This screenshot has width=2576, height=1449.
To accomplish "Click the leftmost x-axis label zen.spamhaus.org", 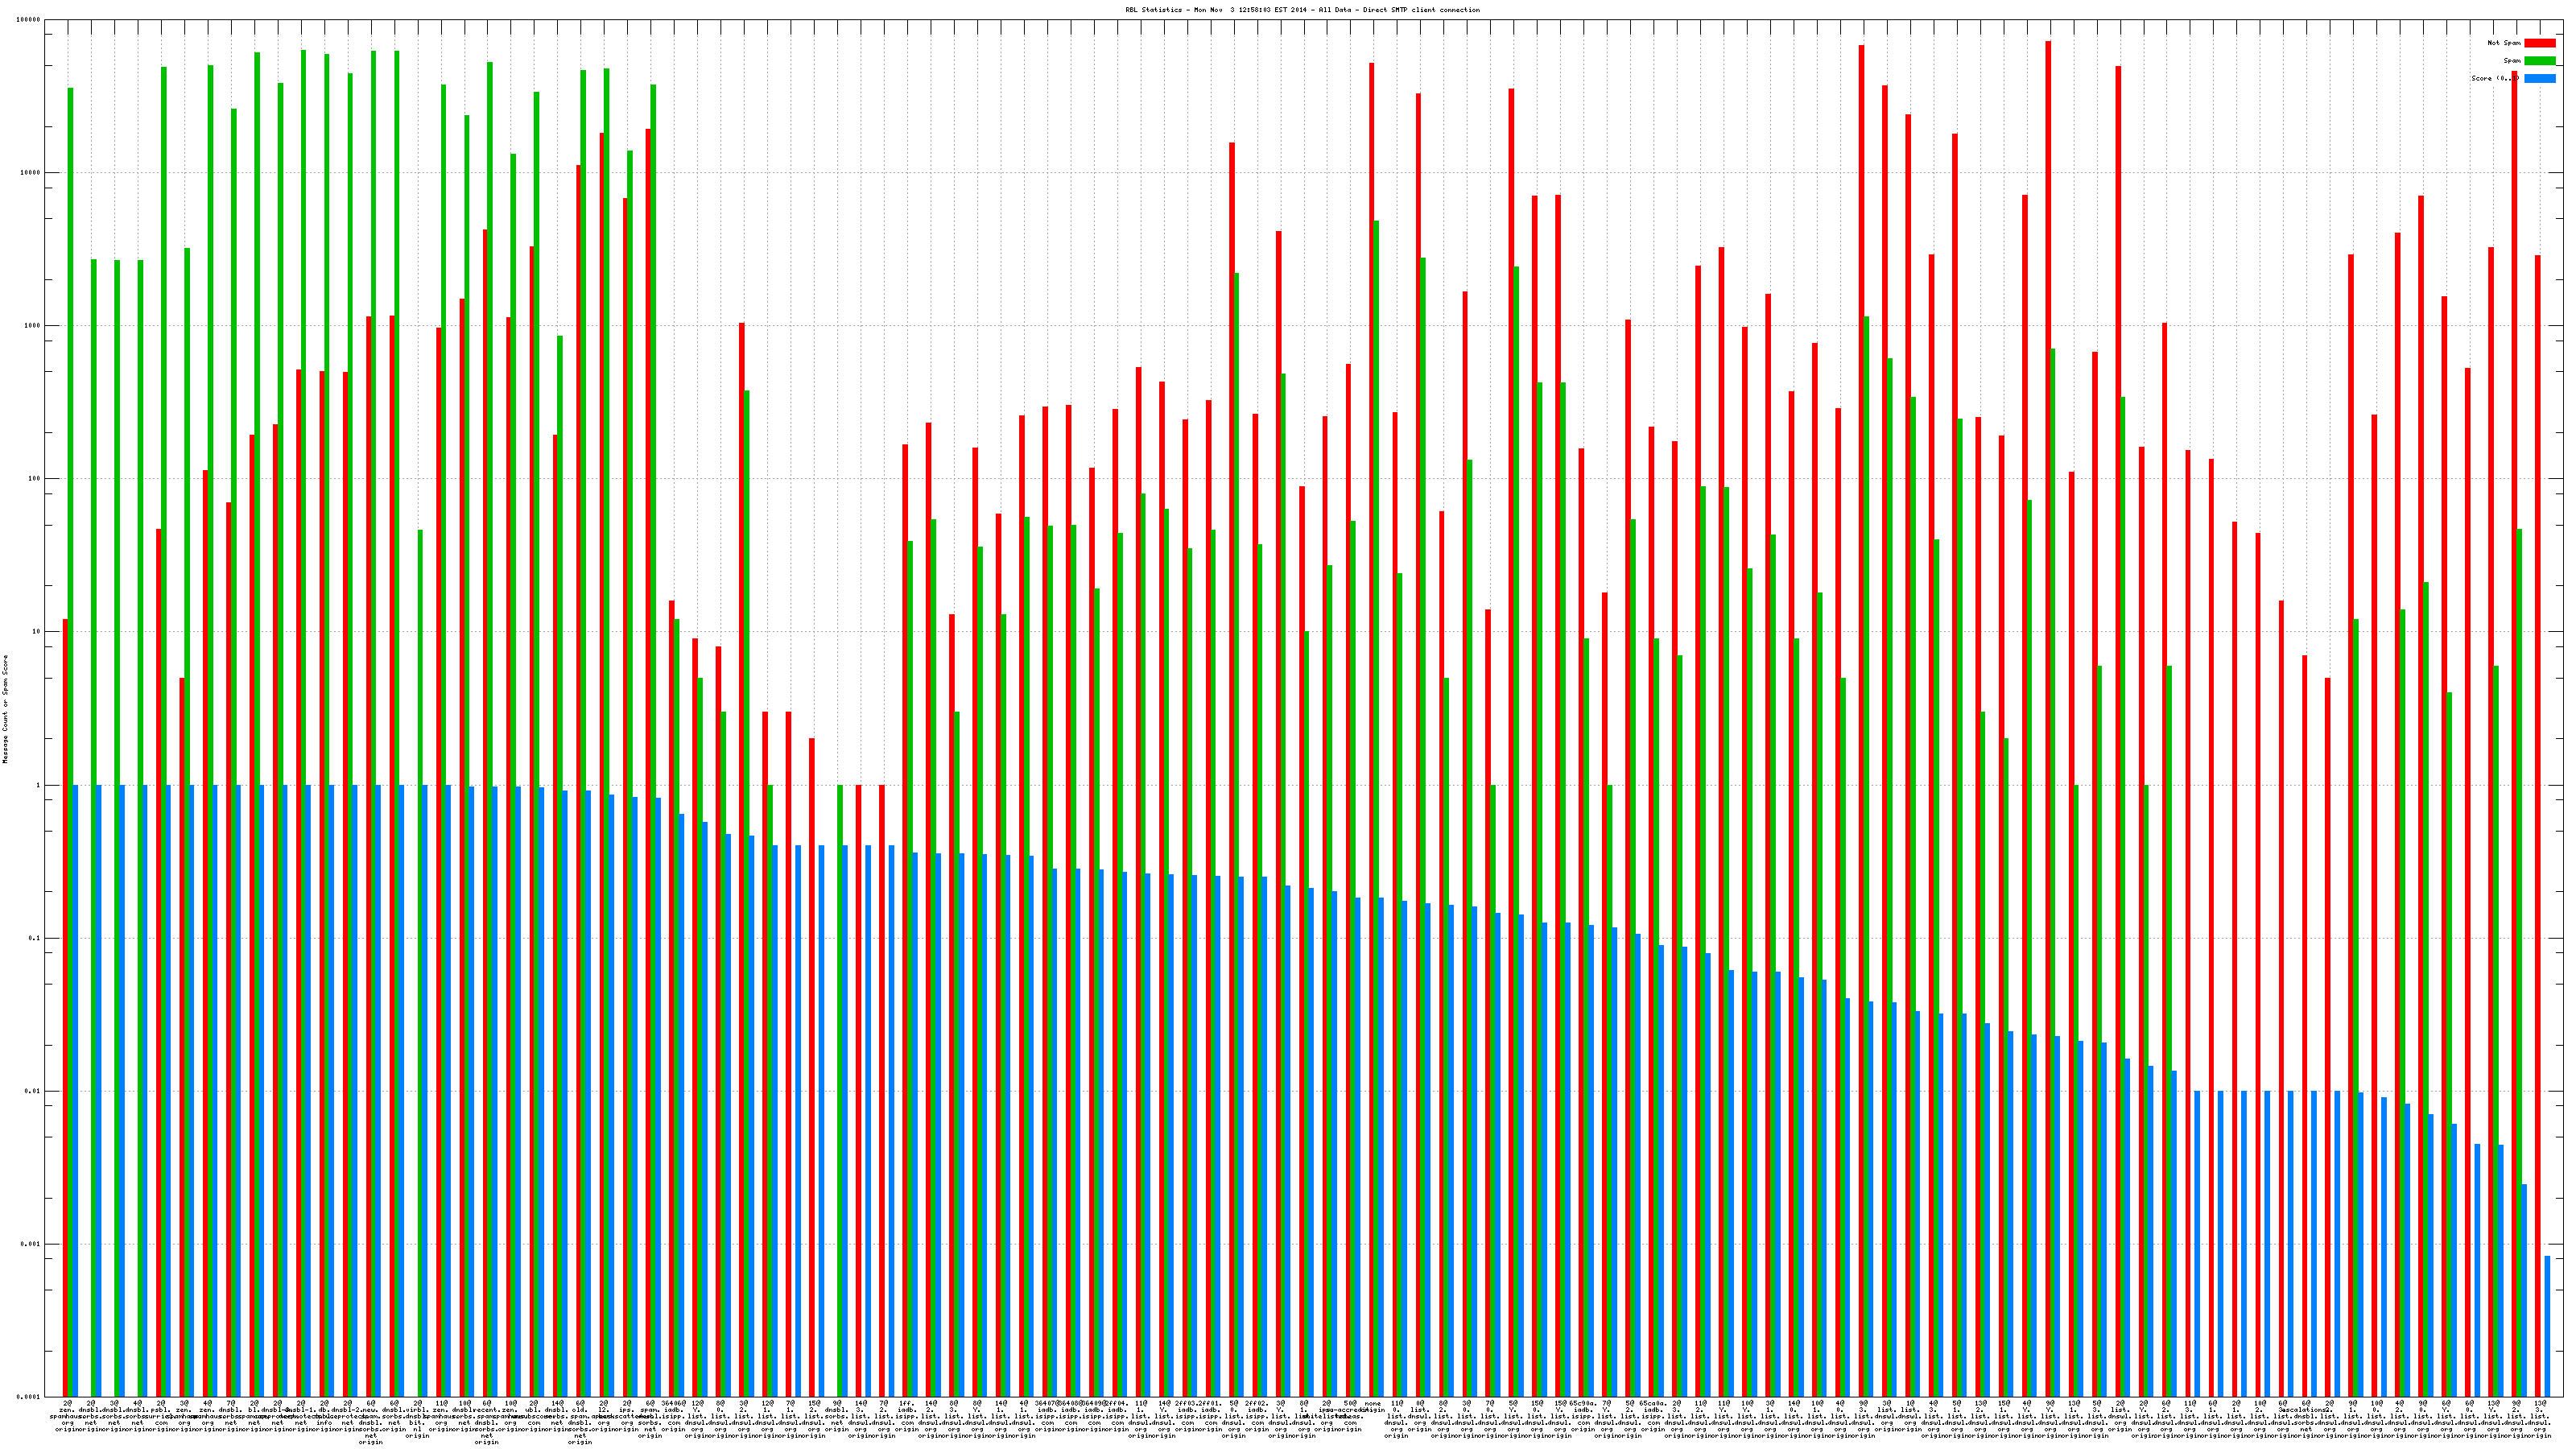I will click(67, 1416).
